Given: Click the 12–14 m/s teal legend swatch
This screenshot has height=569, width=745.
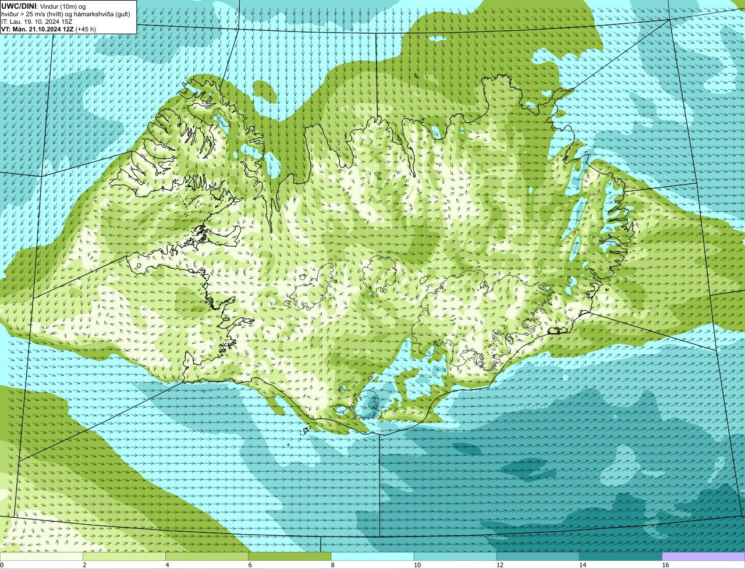Looking at the screenshot, I should [538, 557].
